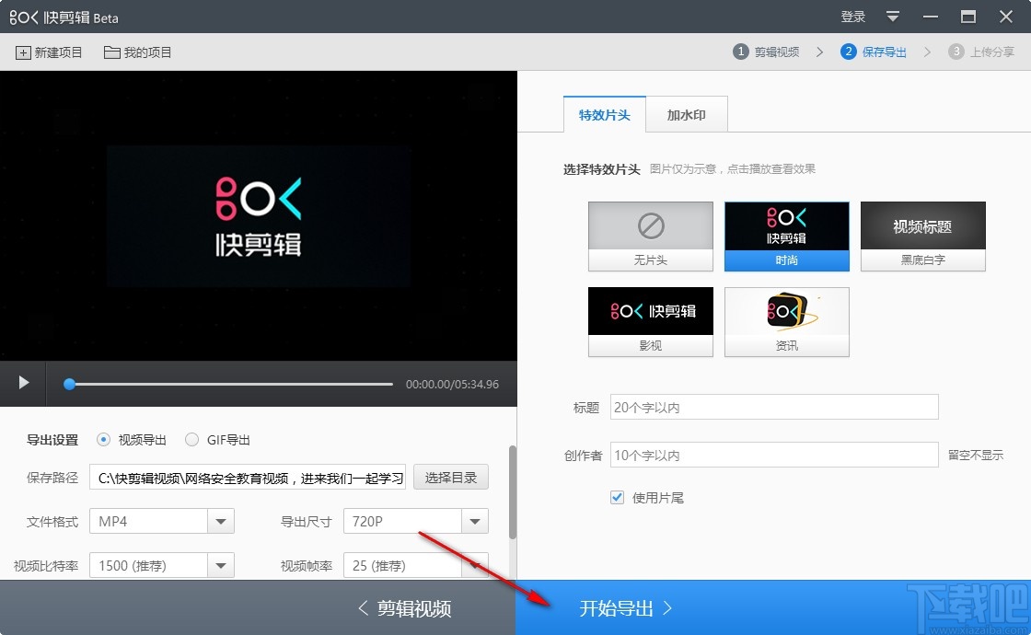The width and height of the screenshot is (1031, 635).
Task: Choose 影视 intro style
Action: pyautogui.click(x=650, y=322)
